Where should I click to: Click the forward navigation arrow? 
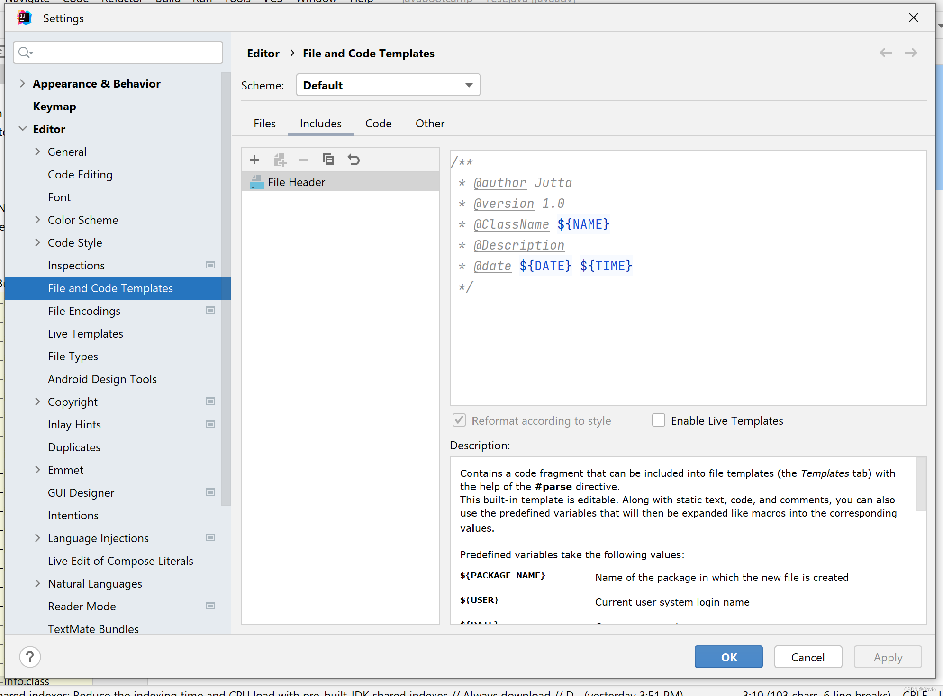tap(911, 53)
